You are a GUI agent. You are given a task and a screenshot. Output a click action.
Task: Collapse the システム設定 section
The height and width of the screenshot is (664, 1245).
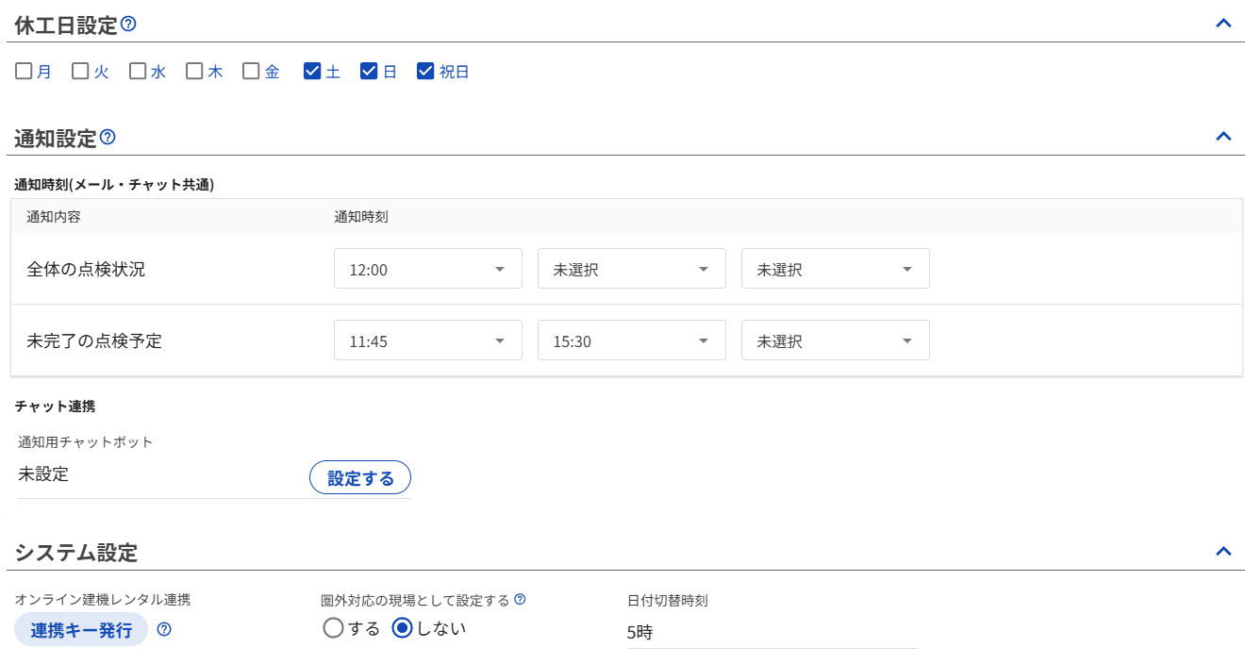pyautogui.click(x=1223, y=552)
